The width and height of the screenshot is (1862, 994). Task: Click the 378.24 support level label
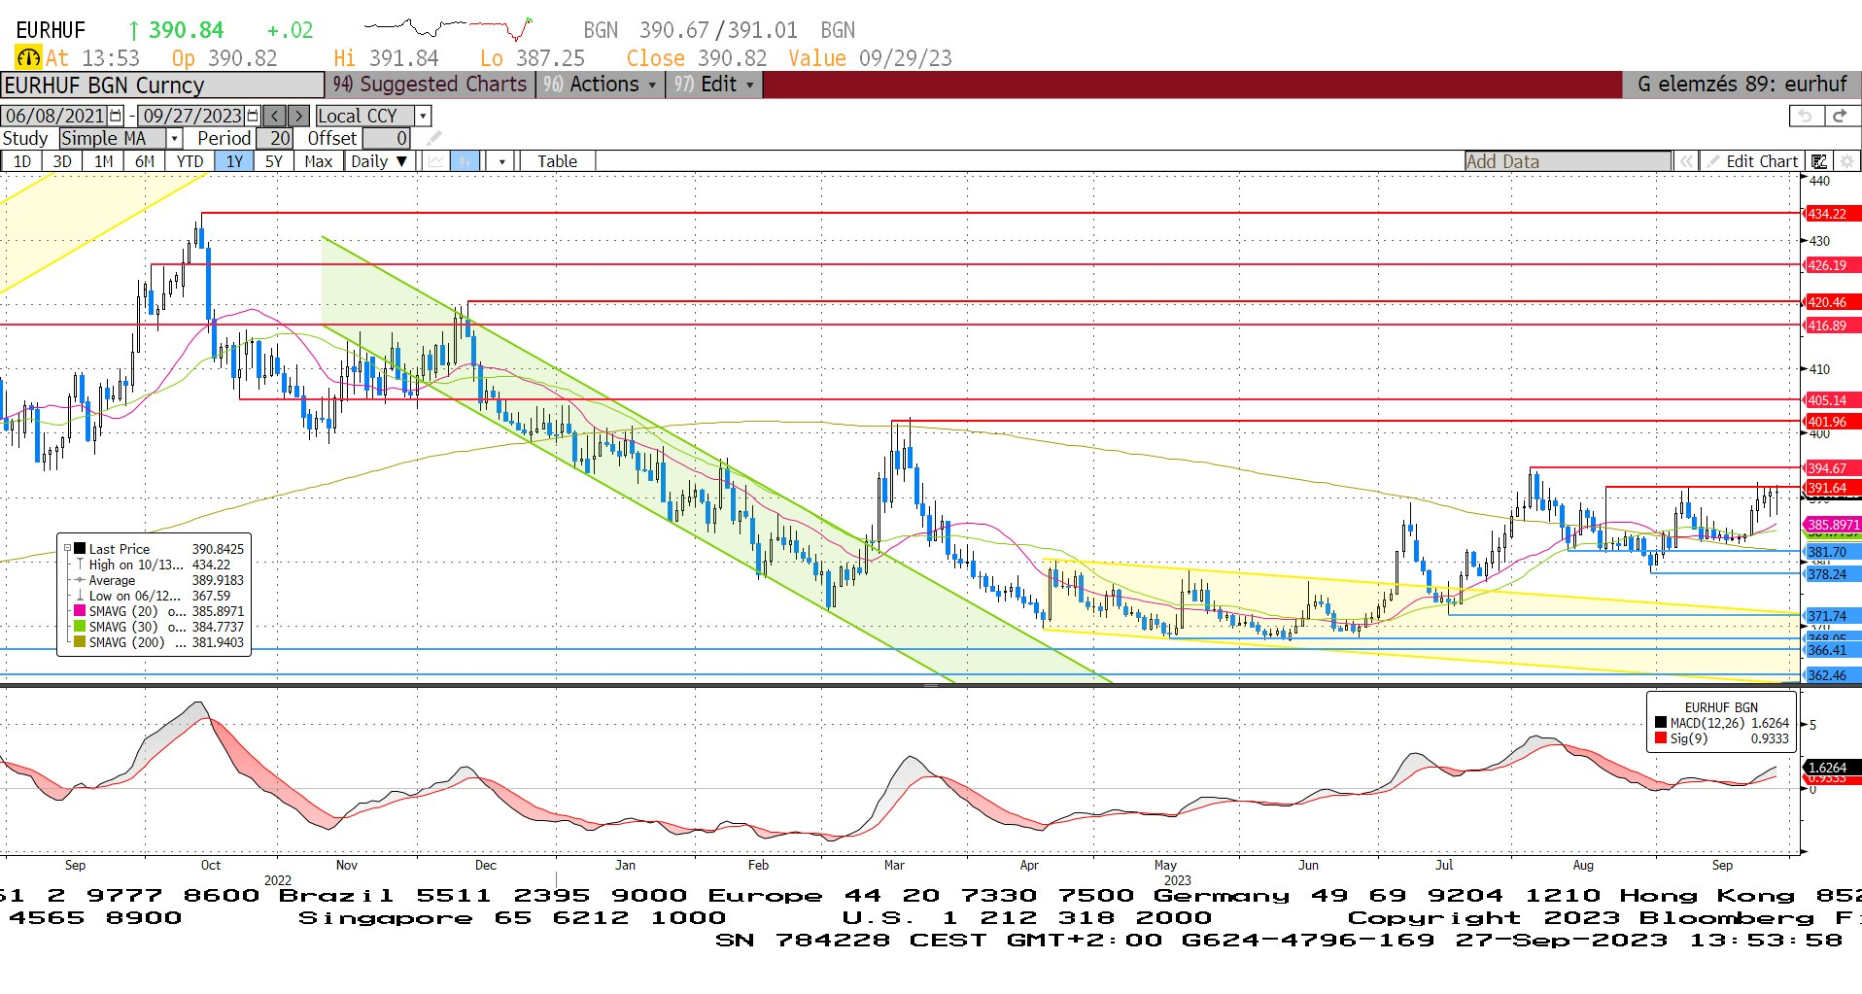pos(1832,574)
